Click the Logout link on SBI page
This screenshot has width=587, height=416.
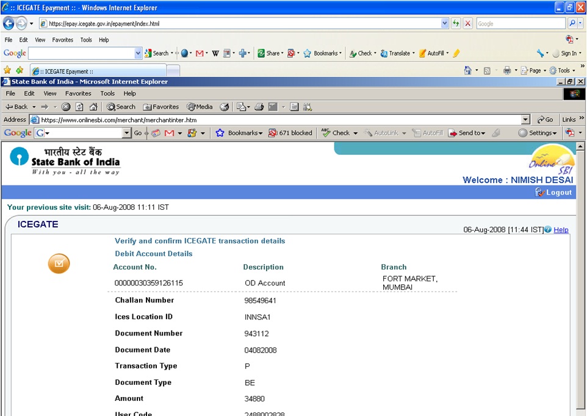[x=553, y=192]
